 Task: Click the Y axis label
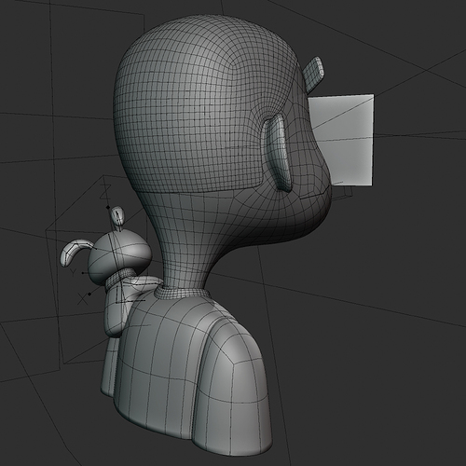tap(73, 273)
